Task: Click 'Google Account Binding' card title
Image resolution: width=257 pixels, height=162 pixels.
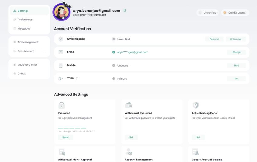Action: 207,160
